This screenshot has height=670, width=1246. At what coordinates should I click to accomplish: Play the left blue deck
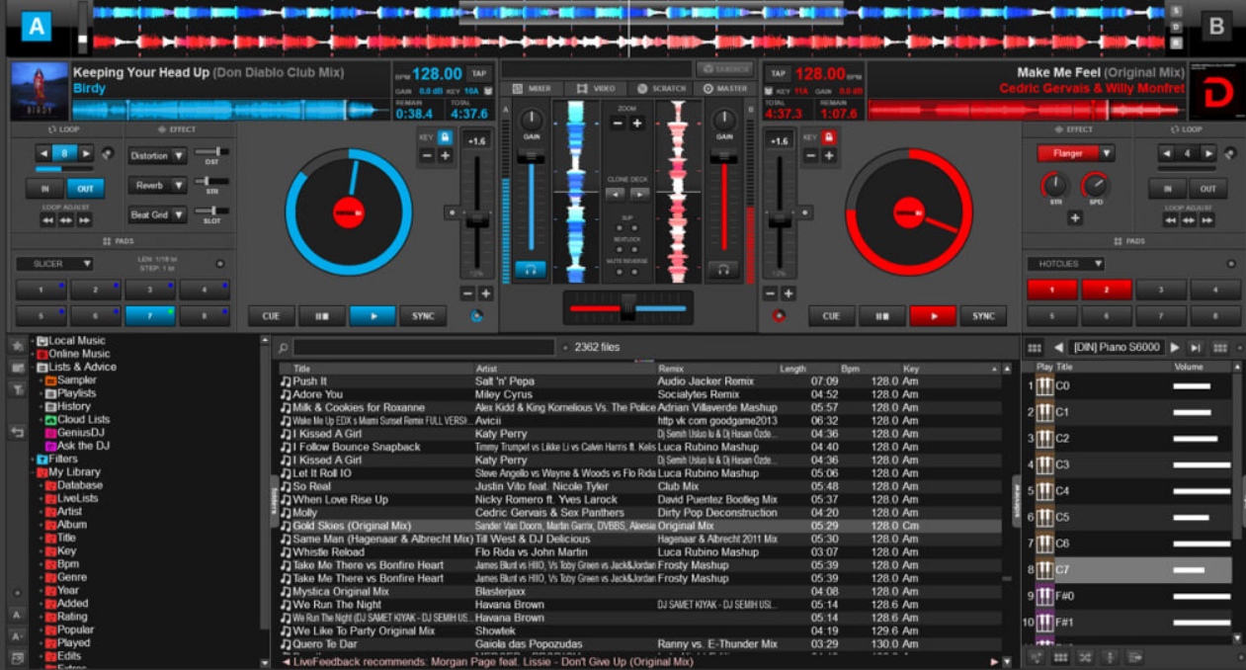click(x=373, y=316)
